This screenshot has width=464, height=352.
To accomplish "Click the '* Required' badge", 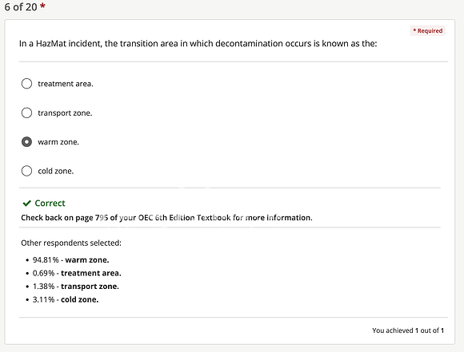I will (x=428, y=30).
